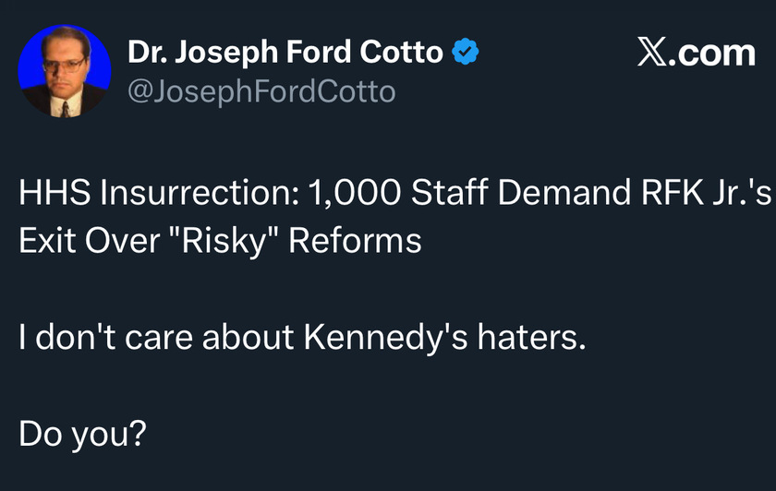
Task: Open the @JosephFordCotto handle link
Action: (261, 92)
